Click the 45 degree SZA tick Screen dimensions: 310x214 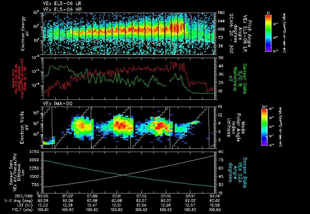(221, 177)
